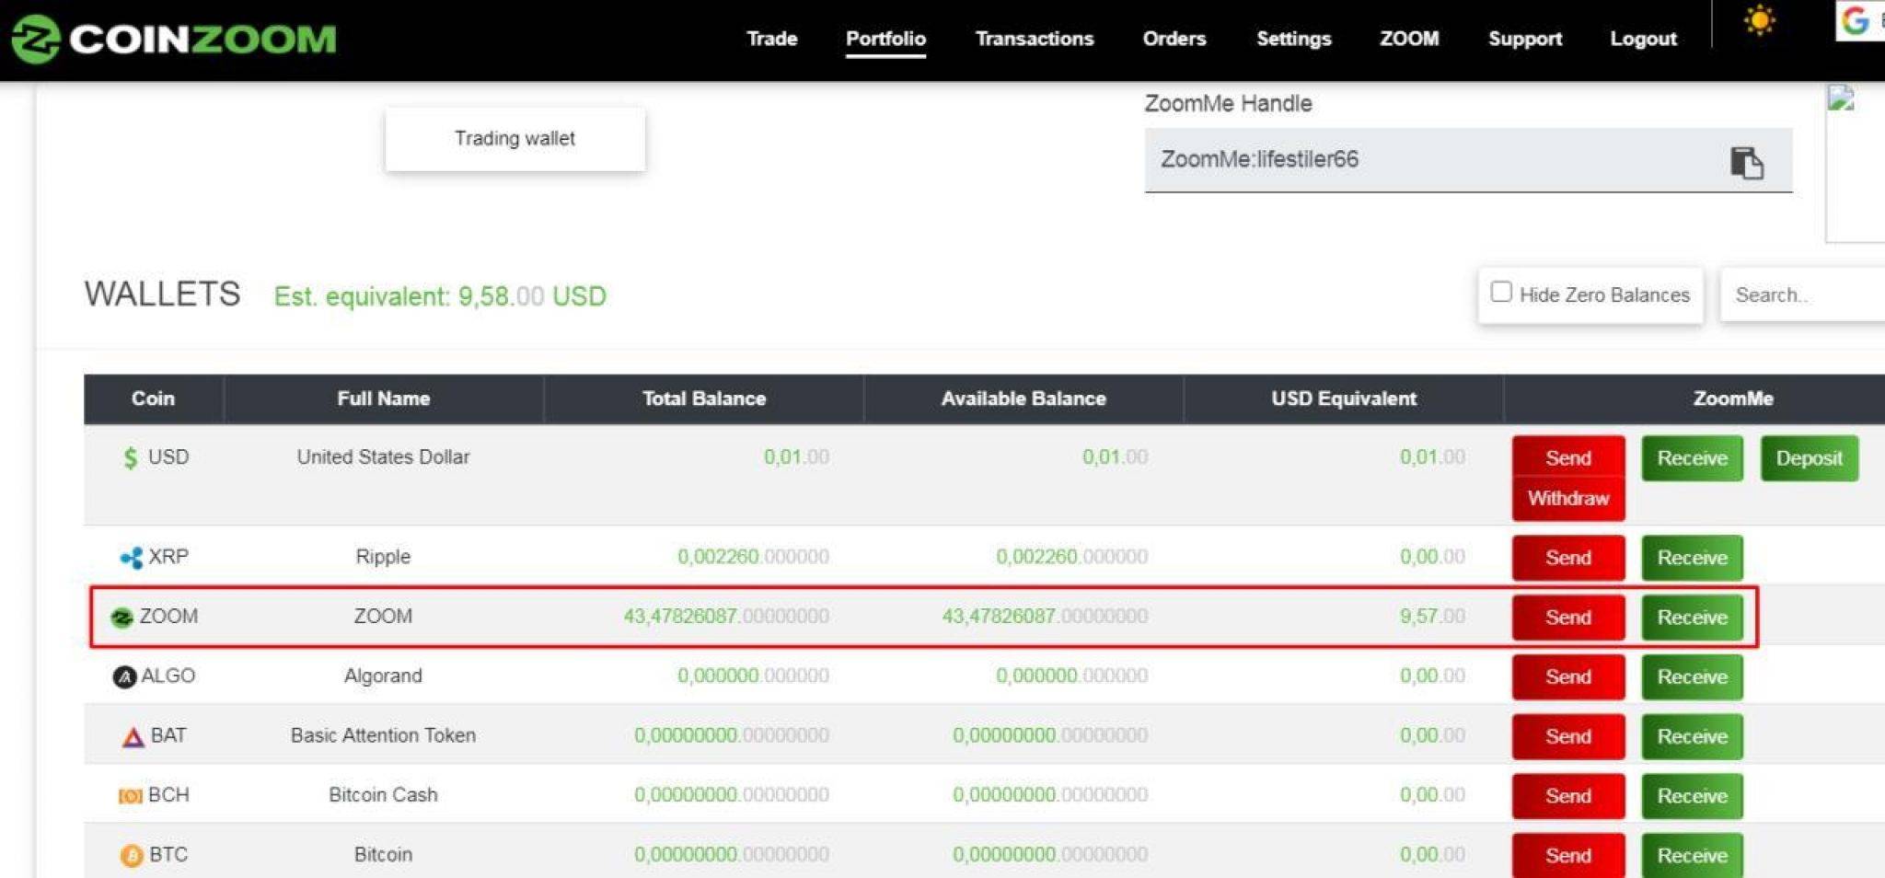Screen dimensions: 1885x878
Task: Click Logout in the navigation bar
Action: point(1643,39)
